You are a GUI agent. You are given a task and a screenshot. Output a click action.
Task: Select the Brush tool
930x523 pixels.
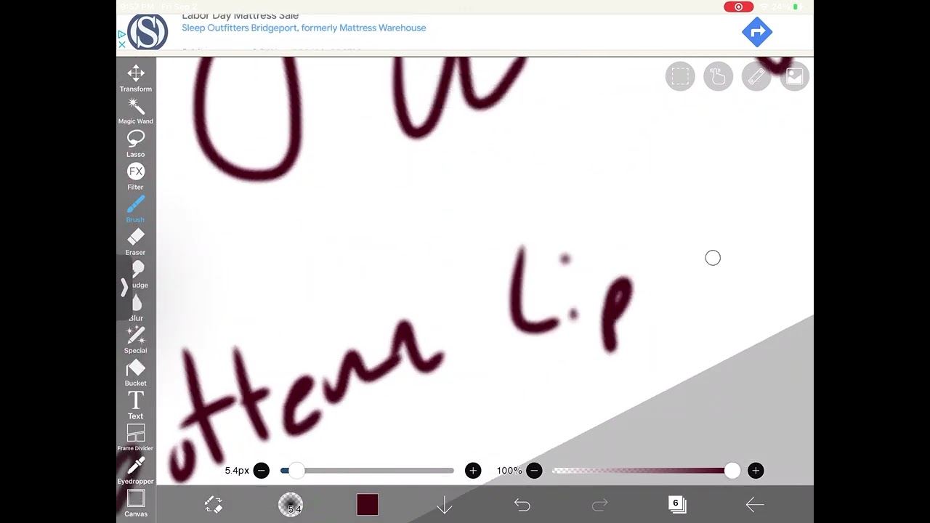click(x=136, y=209)
